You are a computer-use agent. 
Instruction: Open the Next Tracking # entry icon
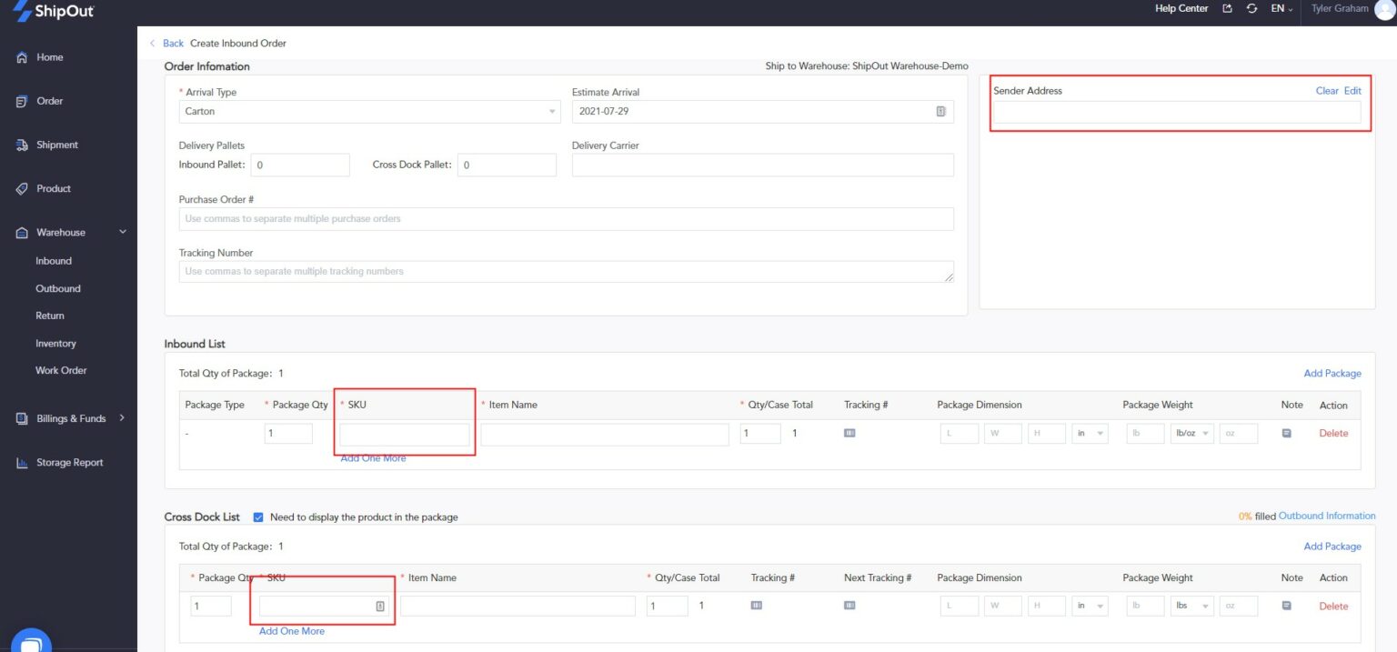849,606
